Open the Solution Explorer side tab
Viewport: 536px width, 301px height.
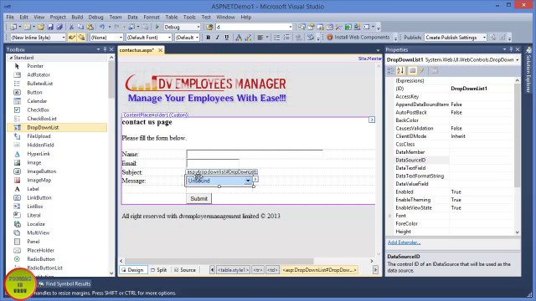tap(528, 70)
